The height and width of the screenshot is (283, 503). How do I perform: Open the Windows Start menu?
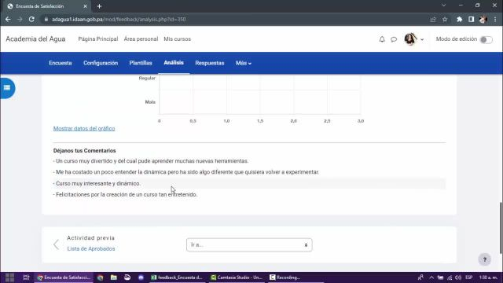point(9,277)
